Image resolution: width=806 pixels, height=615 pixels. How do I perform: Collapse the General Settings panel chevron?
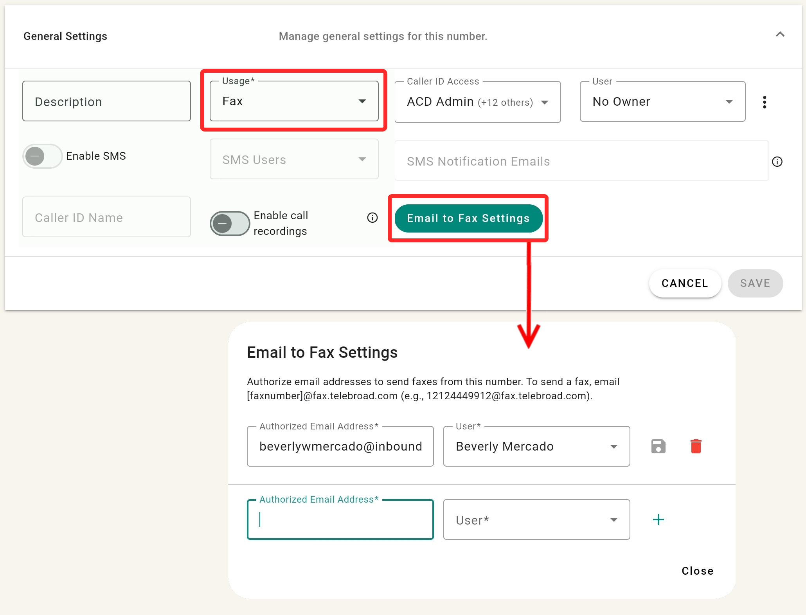coord(780,34)
